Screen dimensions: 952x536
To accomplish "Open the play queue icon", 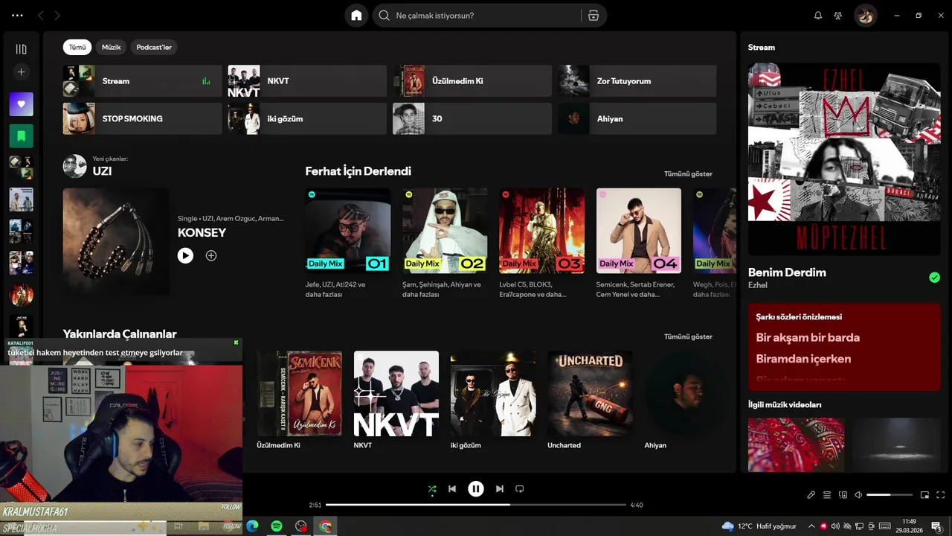I will [x=827, y=495].
